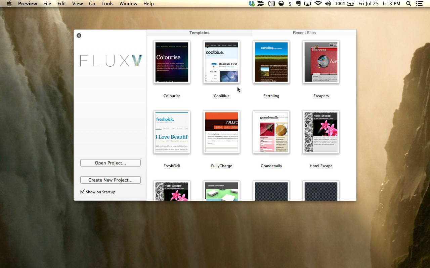
Task: Click the Create New Project button
Action: pos(110,180)
